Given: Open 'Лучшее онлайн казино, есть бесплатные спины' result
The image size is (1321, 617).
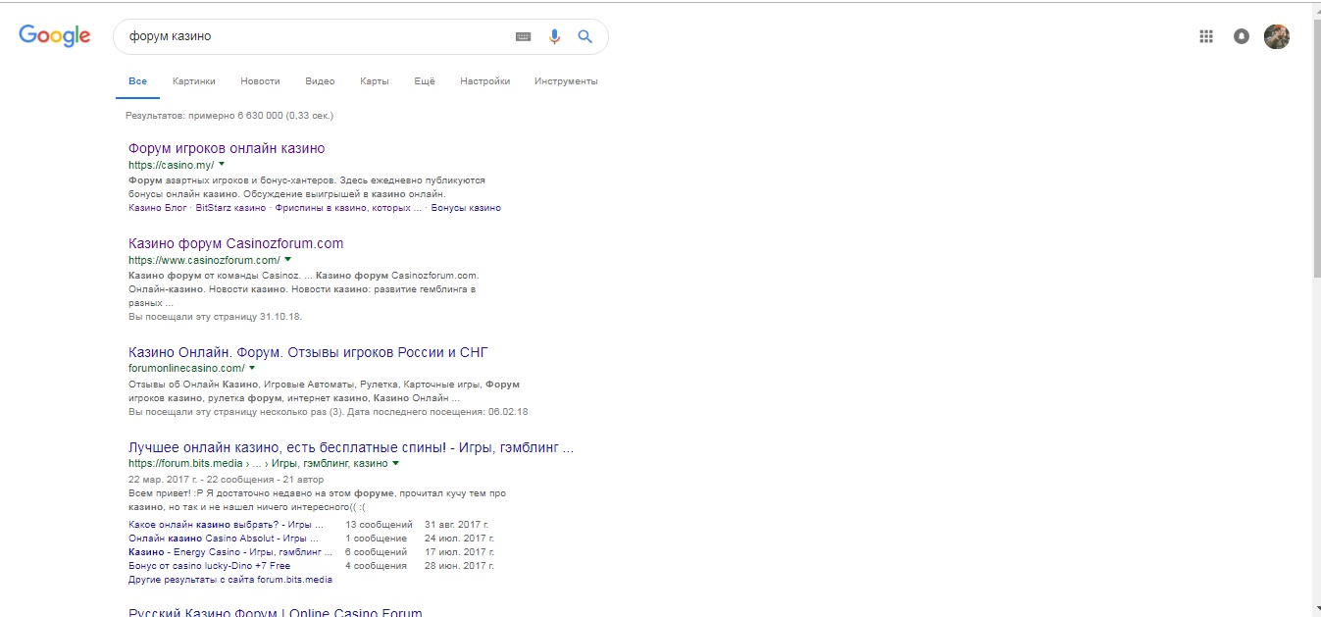Looking at the screenshot, I should click(351, 447).
